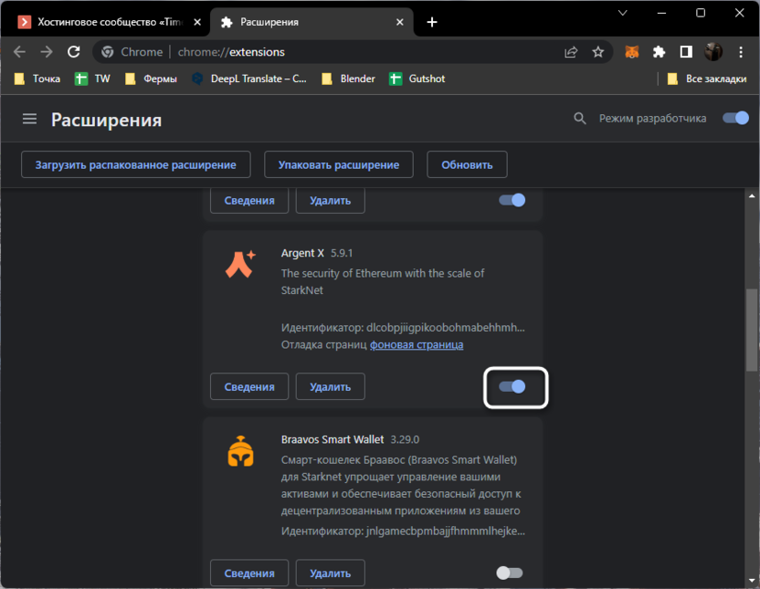Bookmark this page with the star icon
Screen dimensions: 760x589
(598, 52)
